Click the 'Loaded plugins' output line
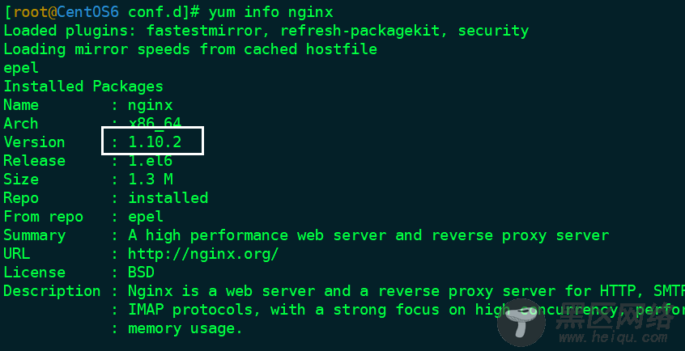The image size is (685, 351). click(266, 31)
